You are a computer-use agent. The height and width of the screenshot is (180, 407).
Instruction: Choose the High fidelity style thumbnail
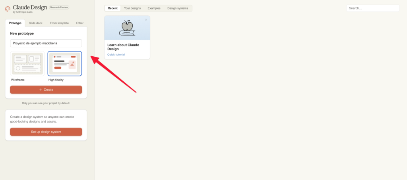pos(65,63)
